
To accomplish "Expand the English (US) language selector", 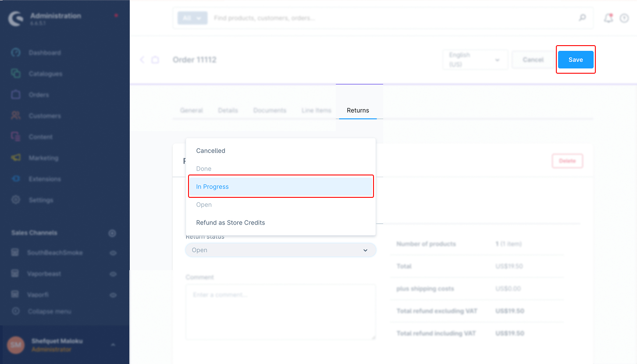I will tap(475, 60).
